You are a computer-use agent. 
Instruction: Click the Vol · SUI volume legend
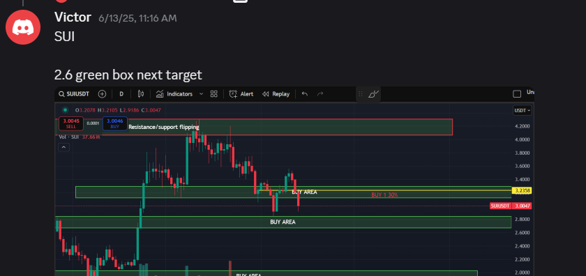tap(80, 137)
